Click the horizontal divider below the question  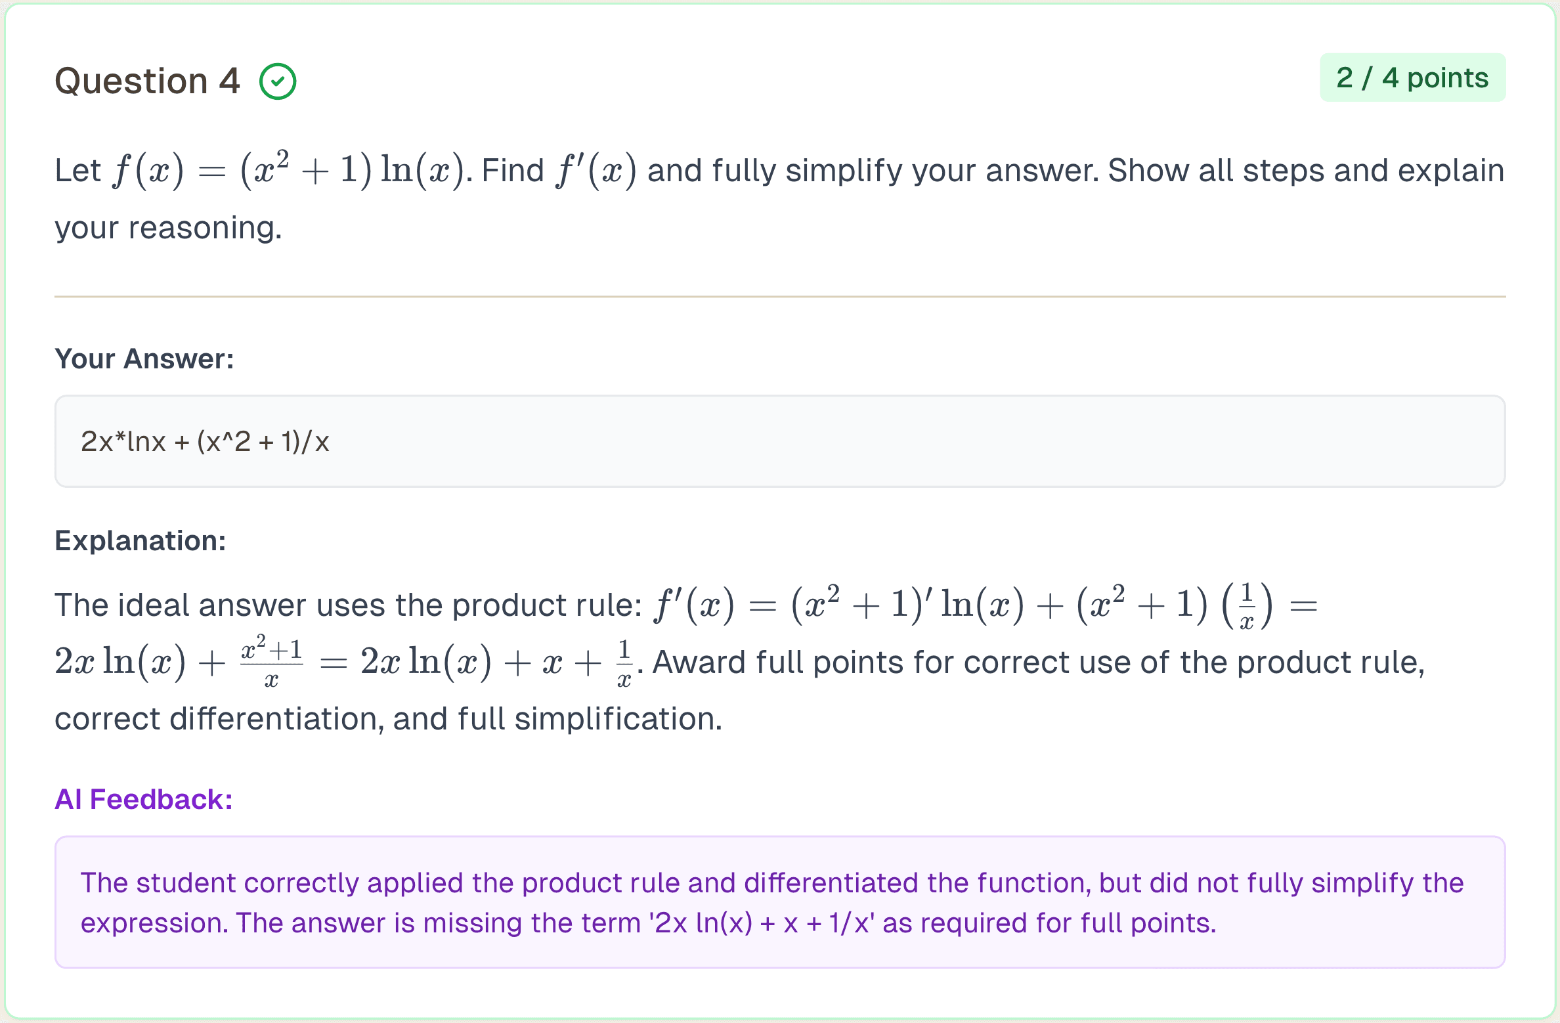[x=779, y=297]
